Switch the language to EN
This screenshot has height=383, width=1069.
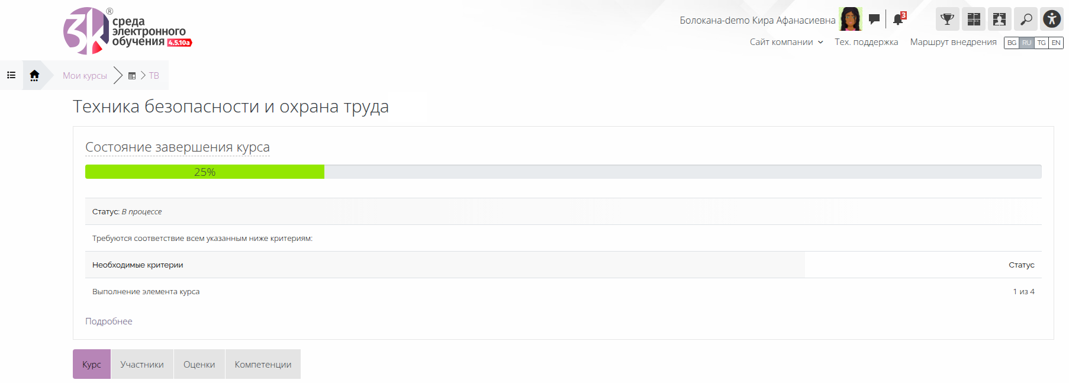pyautogui.click(x=1056, y=43)
